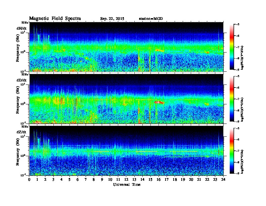This screenshot has height=206, width=266.
Task: Click the "-5" tick on dH/dt color scale
Action: 238,25
